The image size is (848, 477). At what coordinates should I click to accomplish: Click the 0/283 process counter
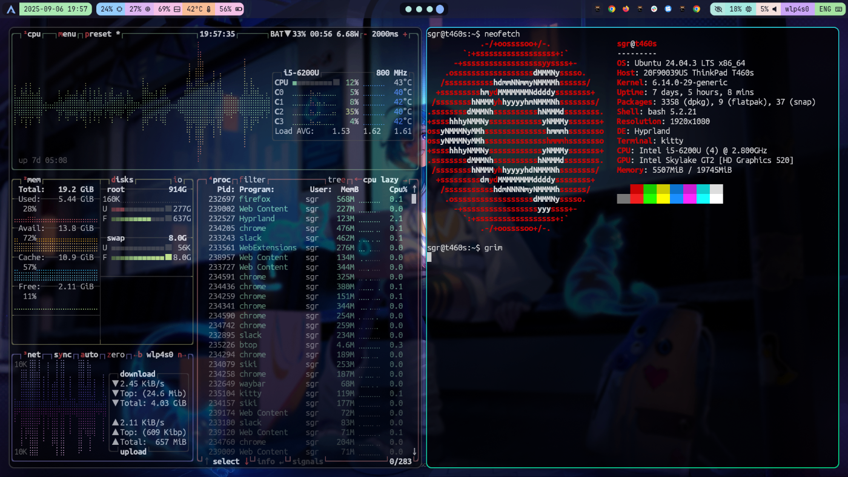click(400, 461)
